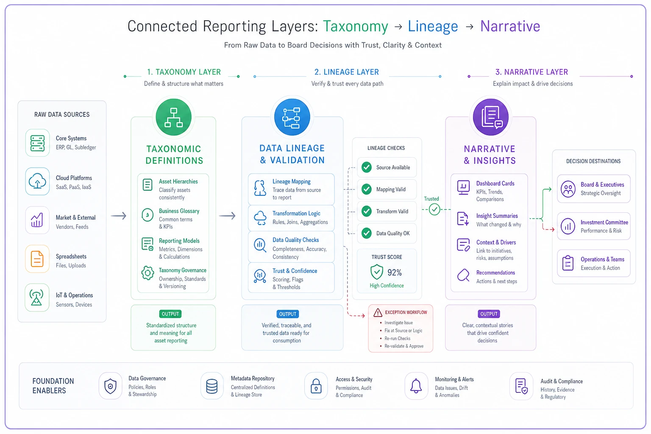Click the Data Quality Checks magnifier icon
Image resolution: width=651 pixels, height=434 pixels.
point(260,245)
